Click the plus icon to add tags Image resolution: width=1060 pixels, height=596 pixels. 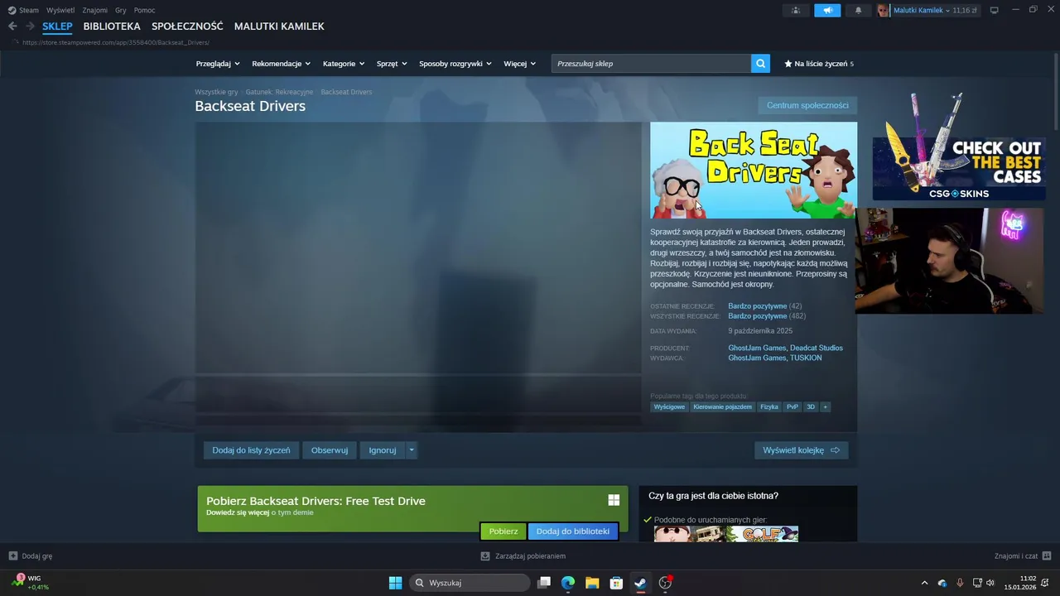825,406
